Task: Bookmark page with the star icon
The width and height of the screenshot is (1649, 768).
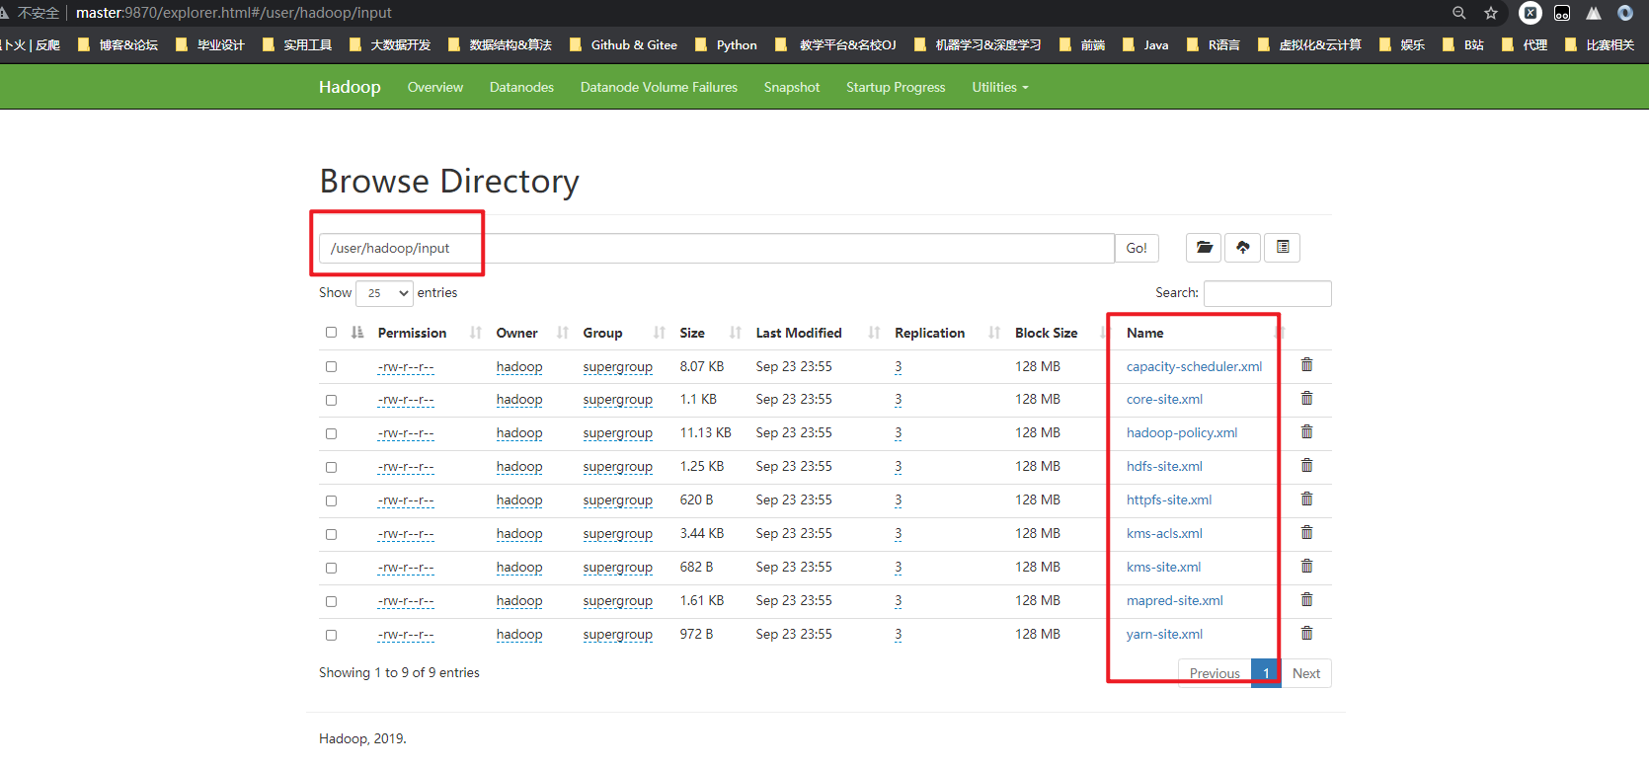Action: pos(1491,13)
